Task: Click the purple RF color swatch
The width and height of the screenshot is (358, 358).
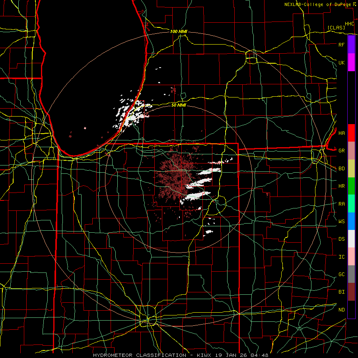Action: click(351, 45)
